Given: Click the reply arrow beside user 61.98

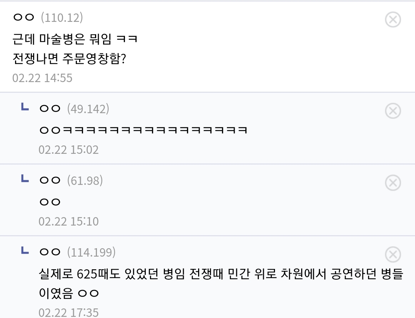Looking at the screenshot, I should pyautogui.click(x=25, y=179).
